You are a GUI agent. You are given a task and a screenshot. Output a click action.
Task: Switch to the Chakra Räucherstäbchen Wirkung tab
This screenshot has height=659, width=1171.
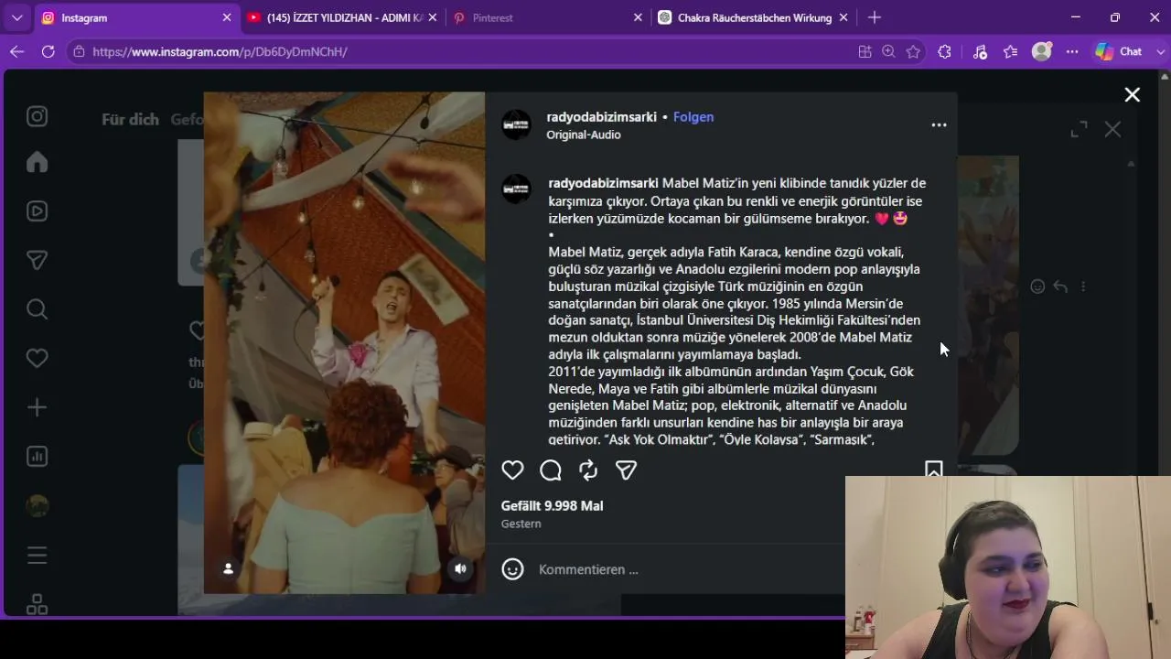click(754, 17)
